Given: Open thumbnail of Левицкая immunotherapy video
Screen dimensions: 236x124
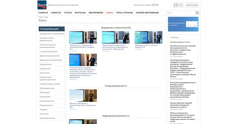Looking at the screenshot, I should pos(116,38).
